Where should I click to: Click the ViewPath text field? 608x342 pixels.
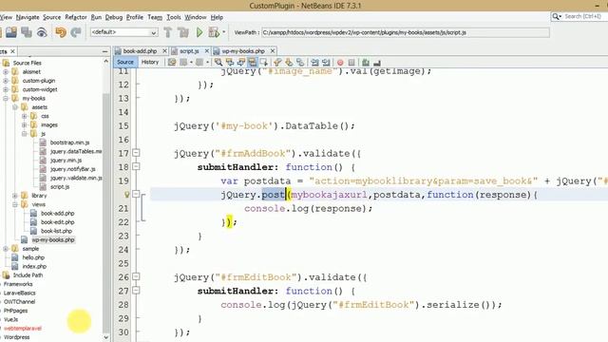click(406, 32)
